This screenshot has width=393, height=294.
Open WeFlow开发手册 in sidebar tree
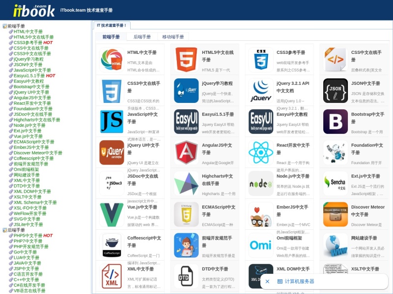[30, 214]
